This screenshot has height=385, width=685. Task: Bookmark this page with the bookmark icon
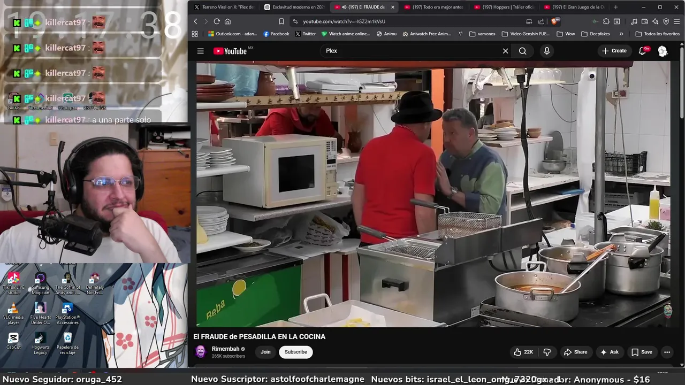click(x=281, y=21)
